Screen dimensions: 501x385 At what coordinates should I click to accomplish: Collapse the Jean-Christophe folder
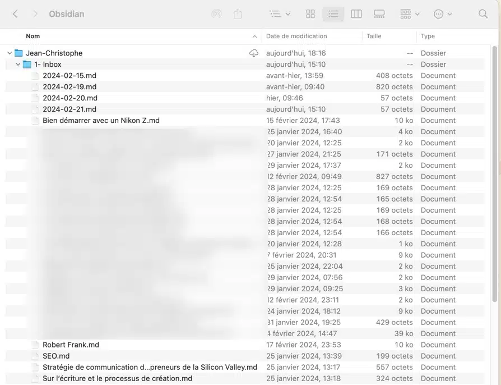tap(10, 53)
